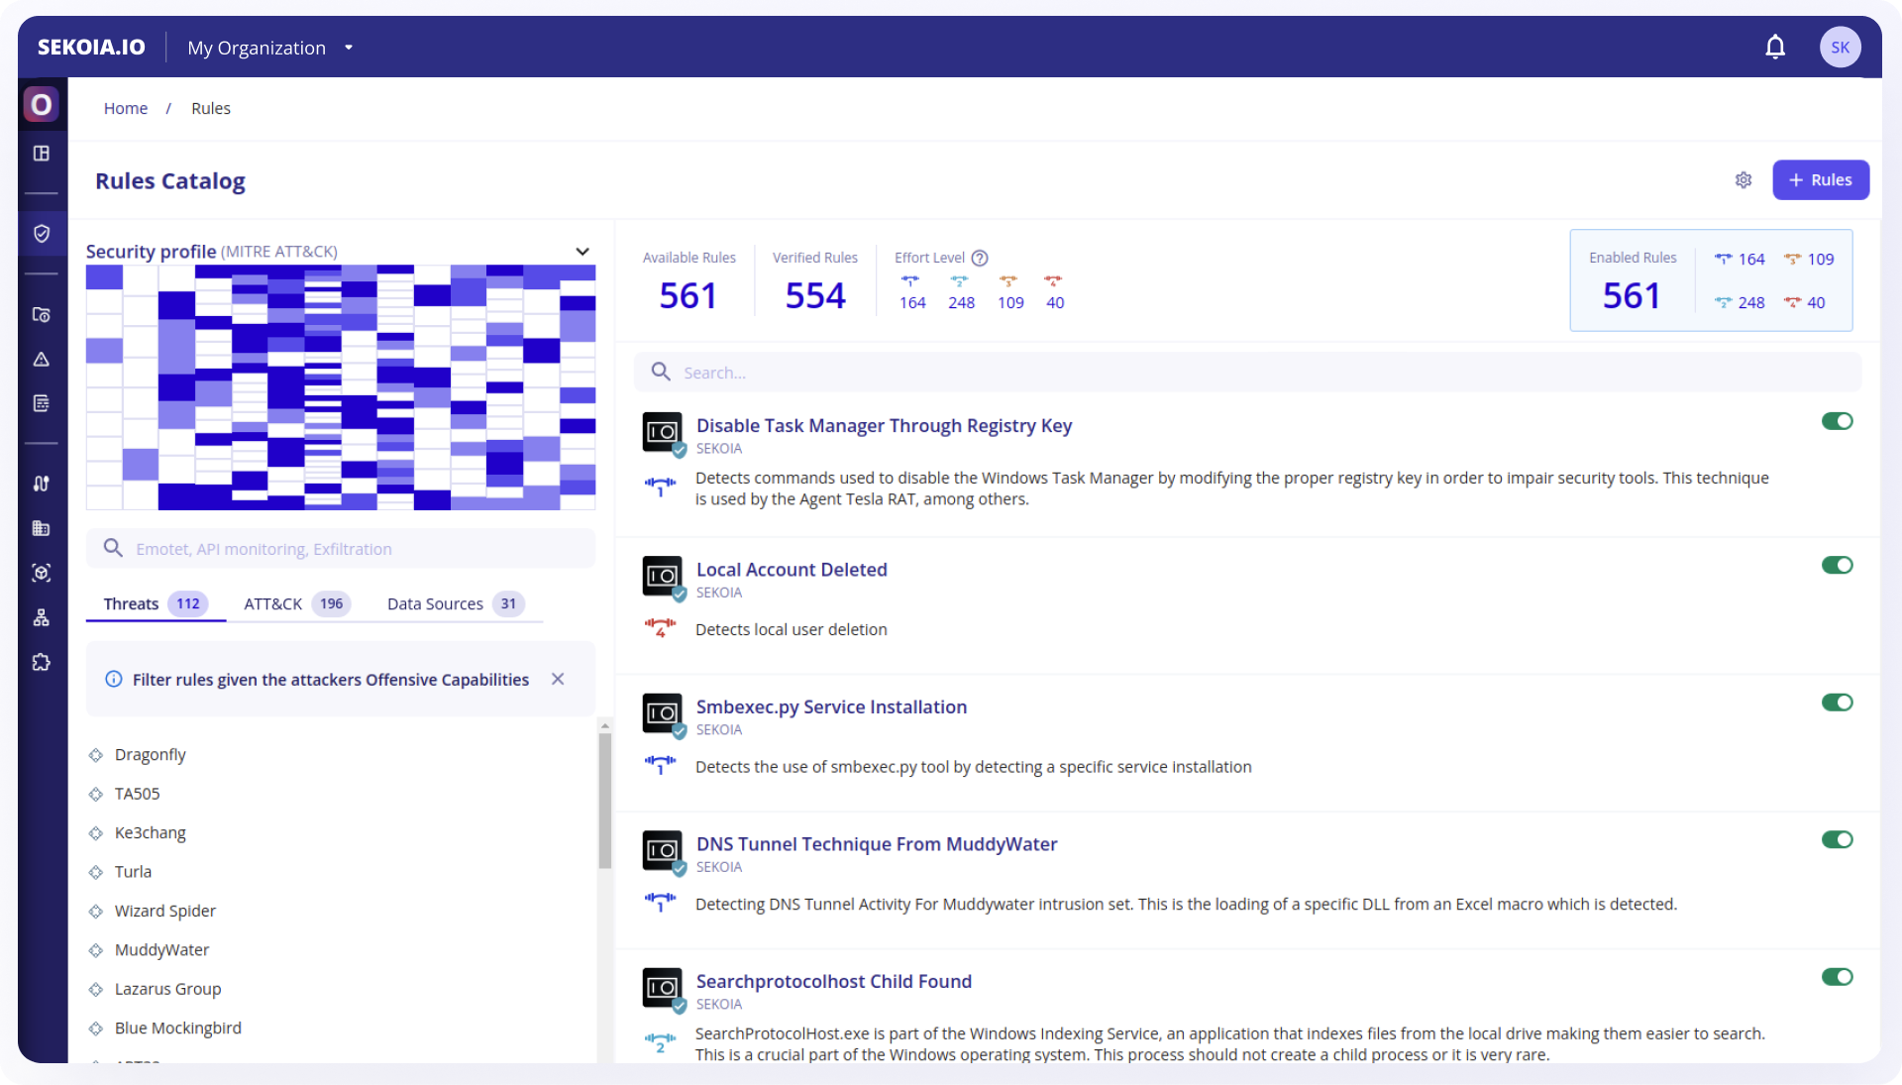
Task: Open the building icon in sidebar
Action: point(42,528)
